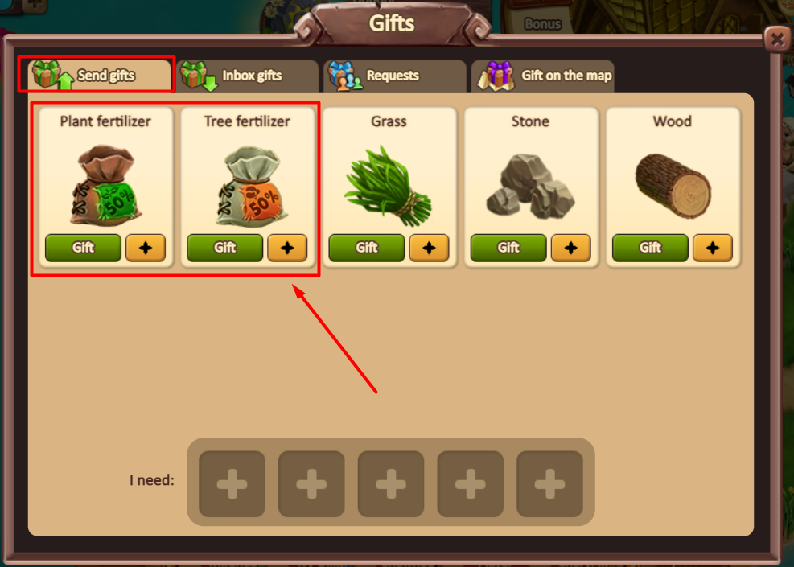This screenshot has width=794, height=567.
Task: Click the Gift button under Wood
Action: [x=650, y=248]
